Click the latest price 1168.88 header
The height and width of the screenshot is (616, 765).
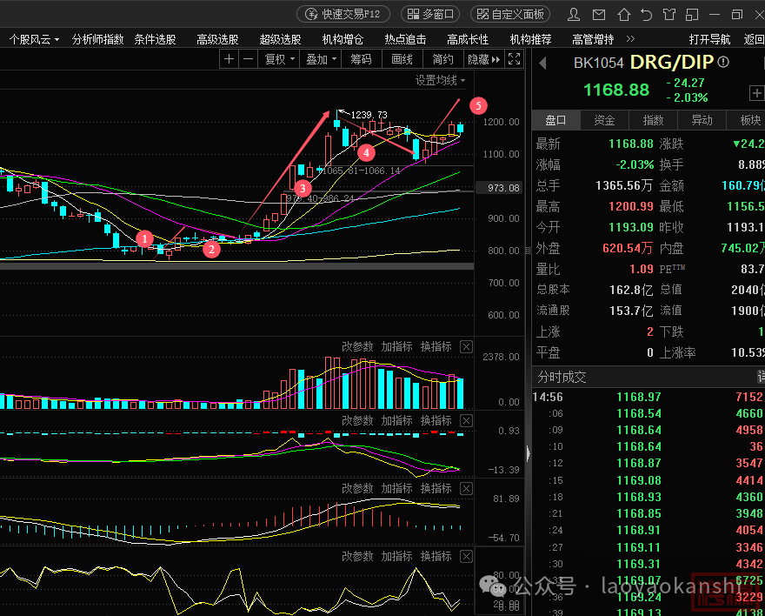[616, 90]
